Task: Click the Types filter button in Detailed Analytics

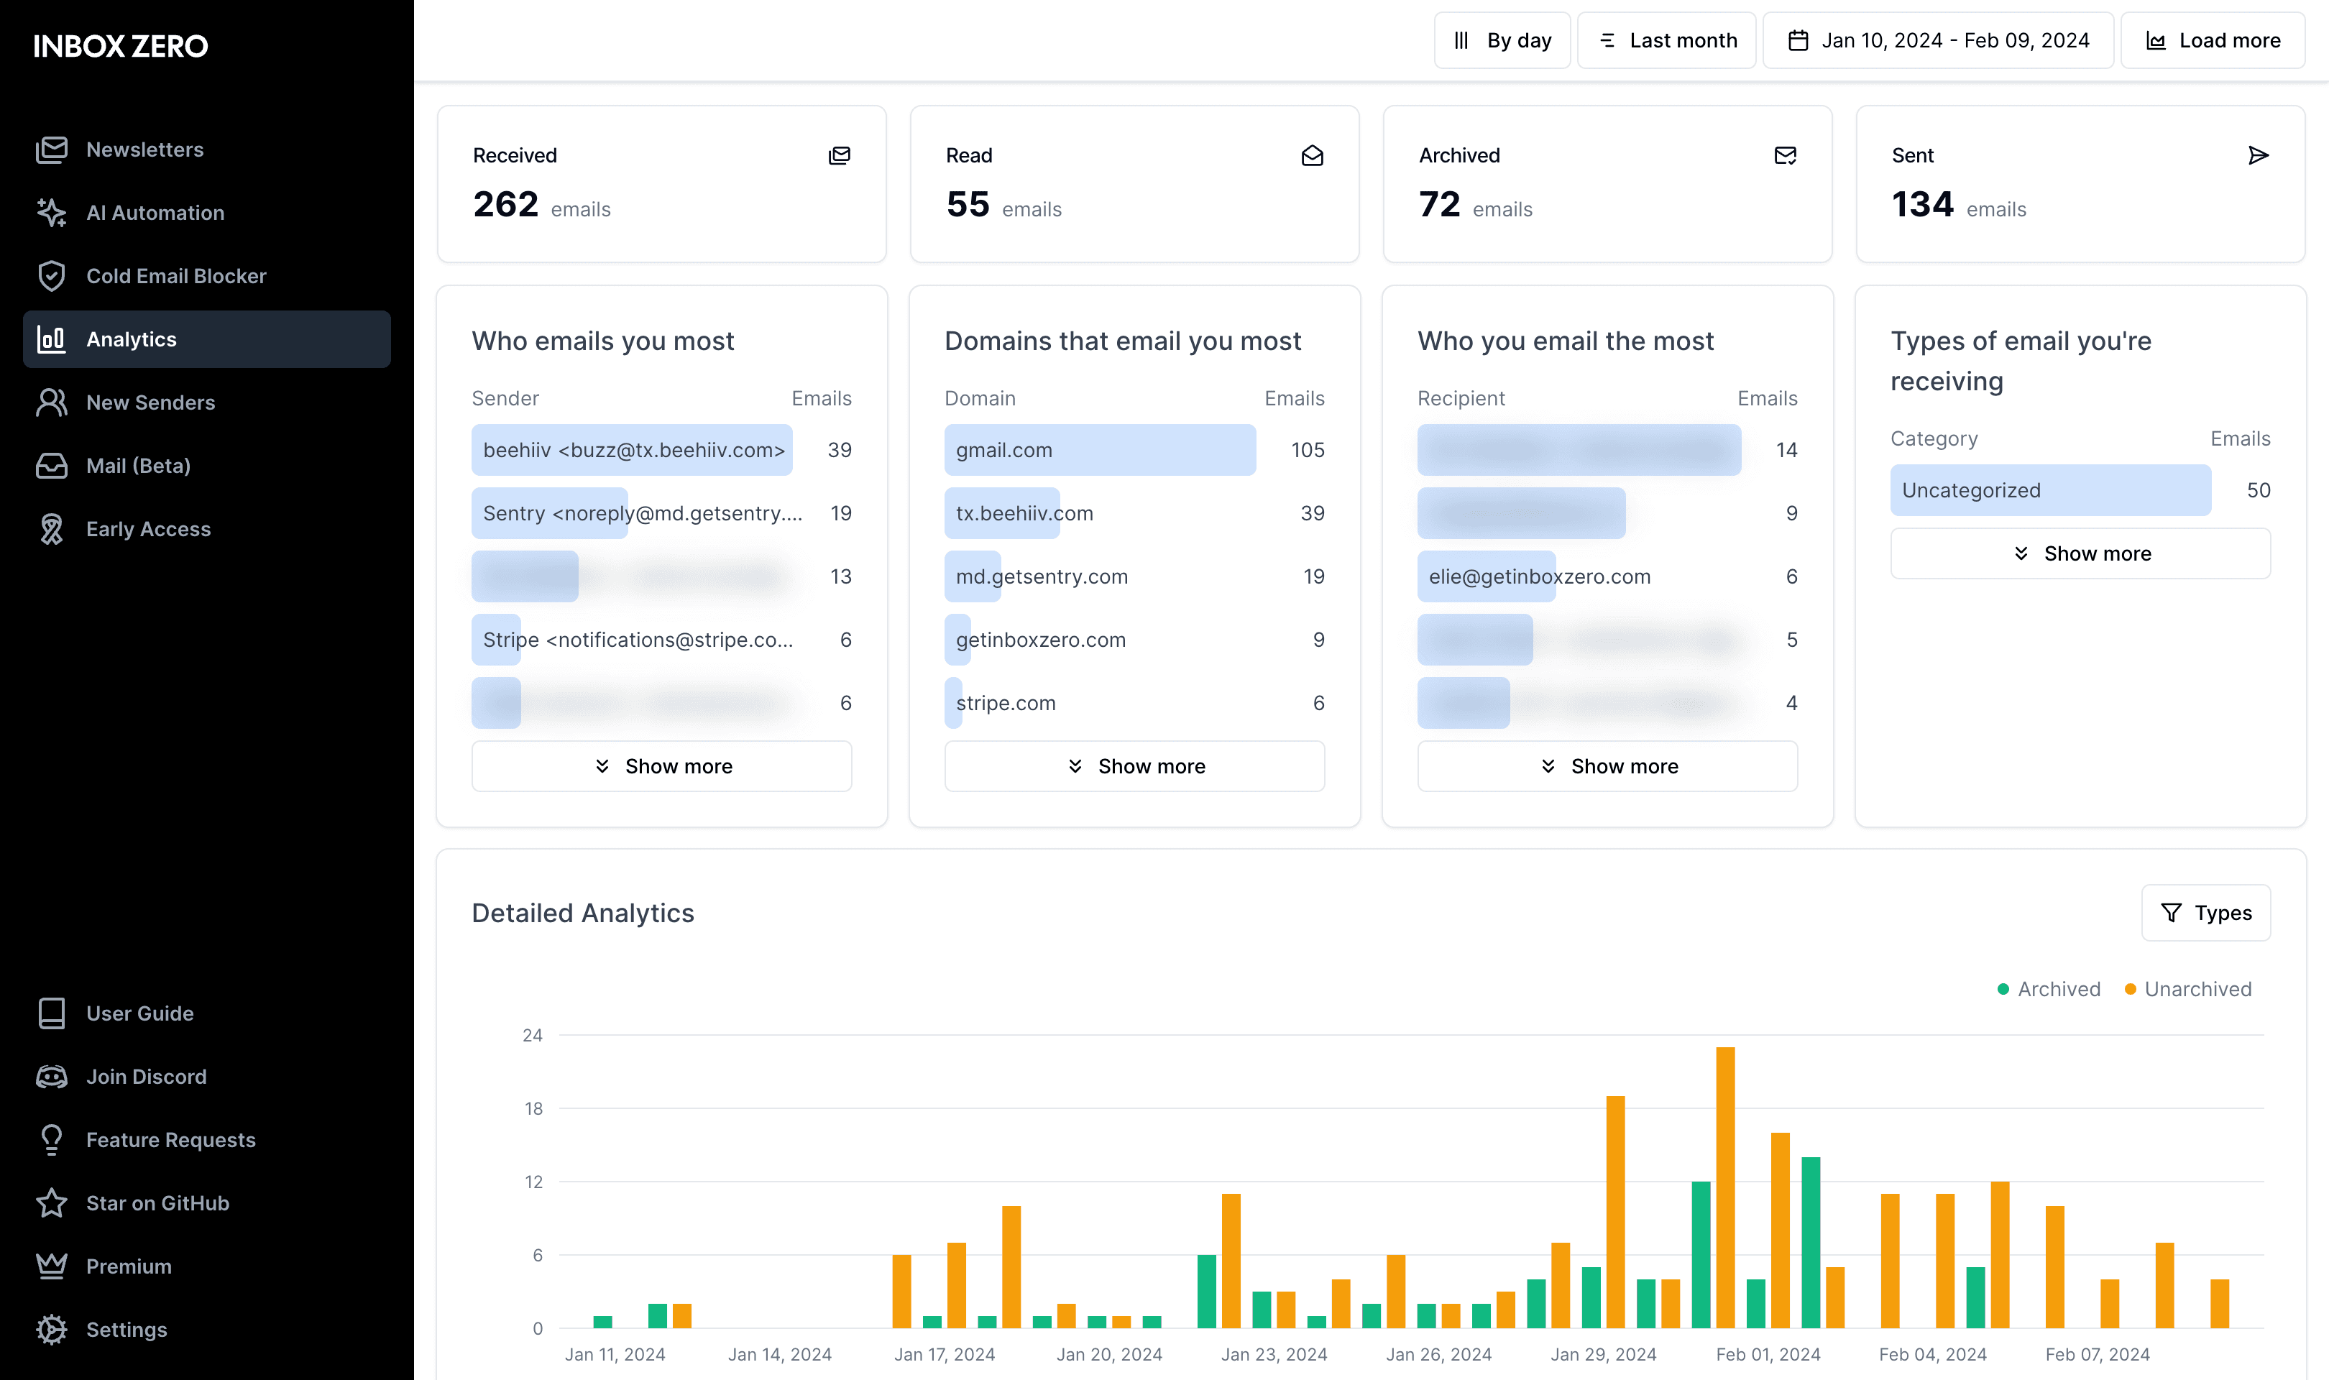Action: [2206, 912]
